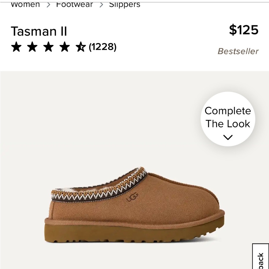The height and width of the screenshot is (269, 269).
Task: Click the half-filled fifth star
Action: click(x=80, y=47)
